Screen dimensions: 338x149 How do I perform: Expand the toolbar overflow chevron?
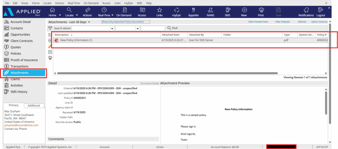[329, 8]
